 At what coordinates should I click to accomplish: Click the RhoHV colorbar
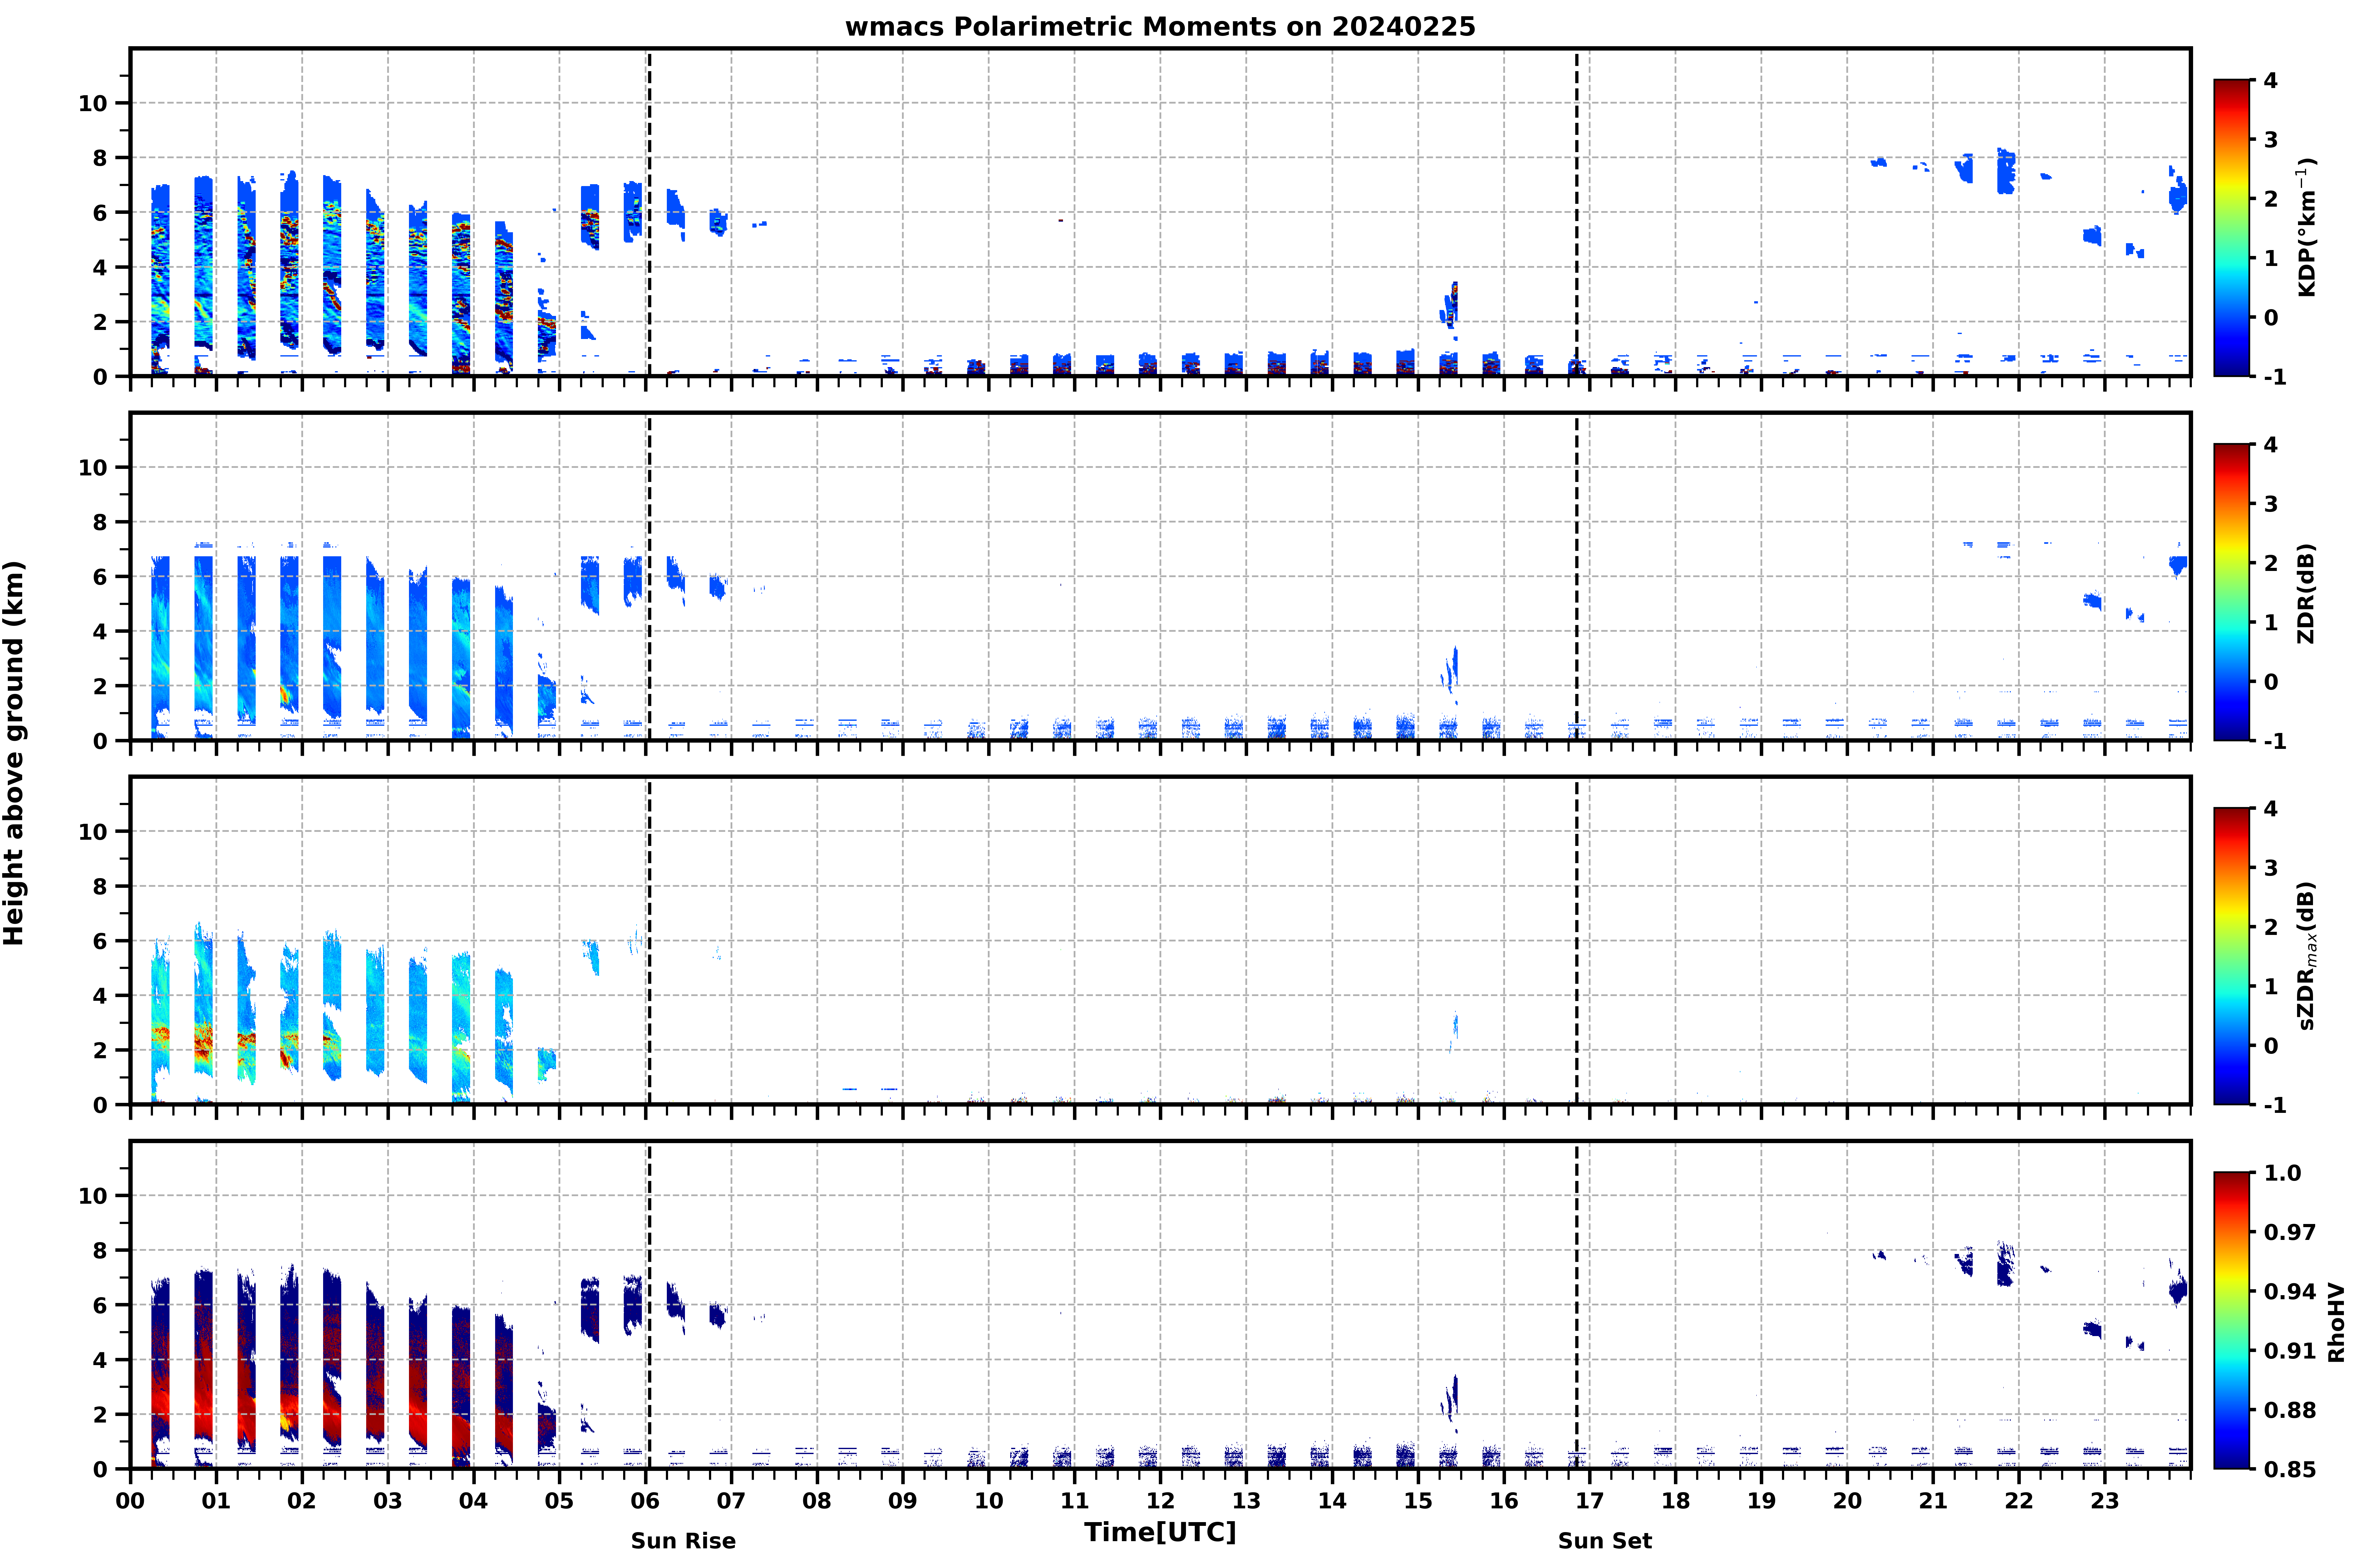coord(2231,1320)
